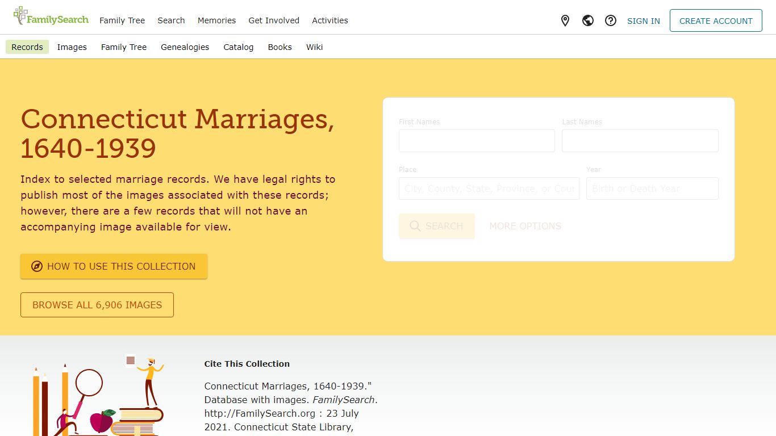Focus the Place input field
Image resolution: width=776 pixels, height=436 pixels.
[489, 188]
